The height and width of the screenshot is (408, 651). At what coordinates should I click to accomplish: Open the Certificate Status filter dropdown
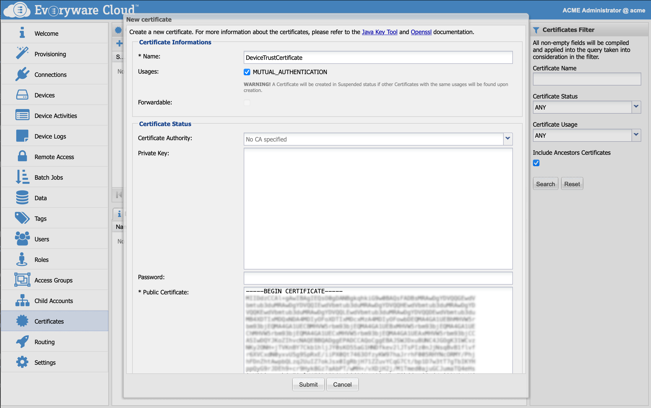(636, 107)
